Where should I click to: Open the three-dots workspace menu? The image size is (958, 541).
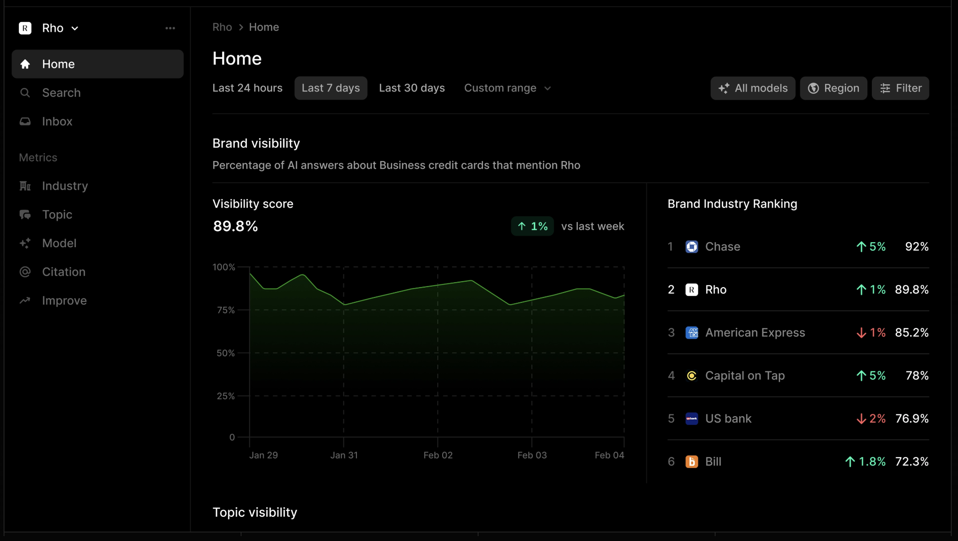170,28
